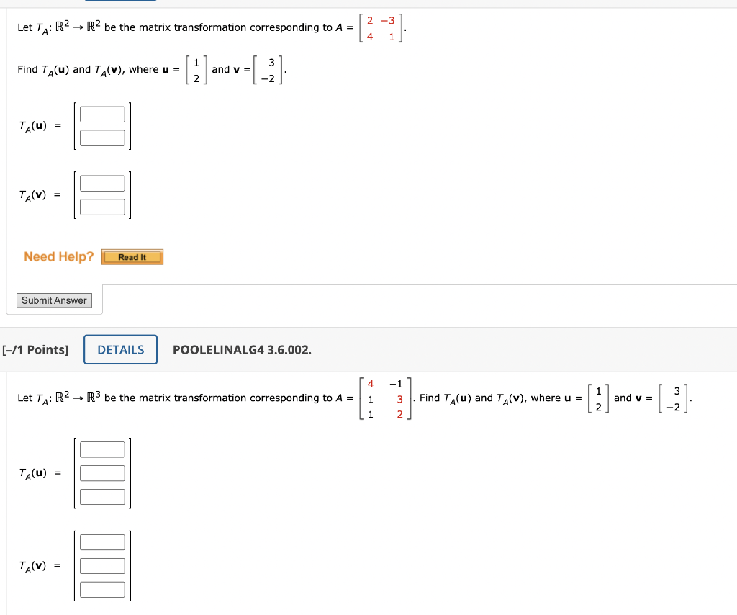Select the last entry box of TA(u) in problem two
Image resolution: width=737 pixels, height=615 pixels.
click(x=102, y=496)
